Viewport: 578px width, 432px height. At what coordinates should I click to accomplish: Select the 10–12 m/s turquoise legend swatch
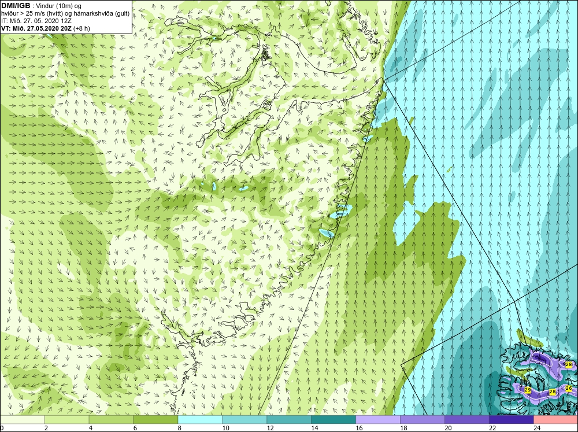pos(244,419)
